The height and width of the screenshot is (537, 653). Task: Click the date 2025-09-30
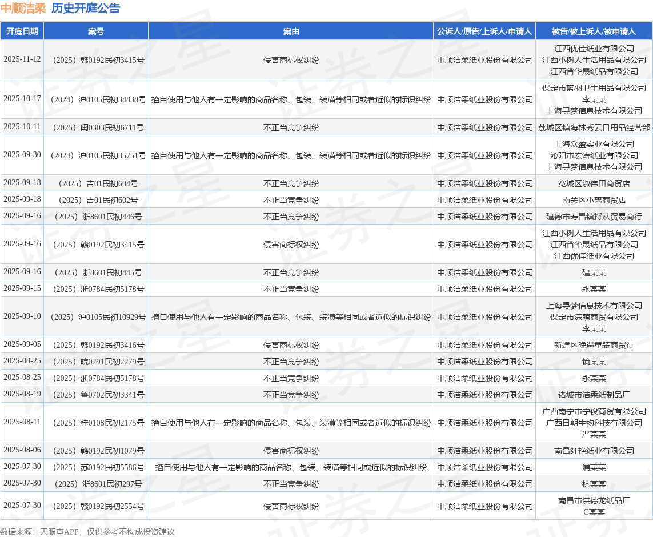[22, 154]
